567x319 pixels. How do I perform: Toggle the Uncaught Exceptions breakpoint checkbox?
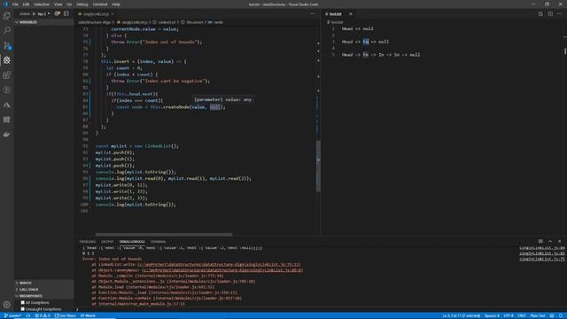[23, 309]
